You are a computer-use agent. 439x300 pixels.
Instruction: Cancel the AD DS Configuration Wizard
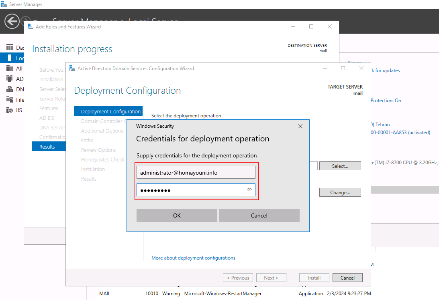click(347, 278)
